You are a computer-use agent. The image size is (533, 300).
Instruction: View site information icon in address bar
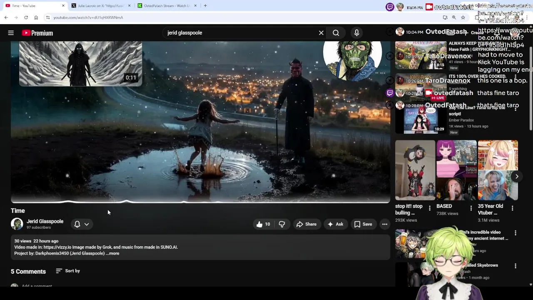point(48,17)
